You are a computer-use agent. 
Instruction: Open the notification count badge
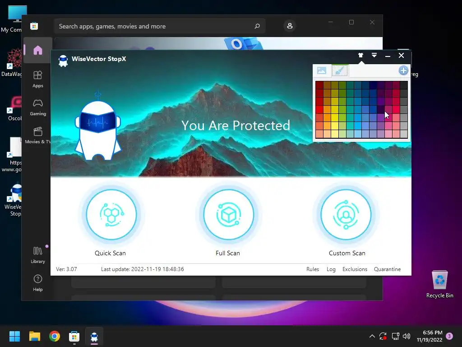pyautogui.click(x=449, y=336)
